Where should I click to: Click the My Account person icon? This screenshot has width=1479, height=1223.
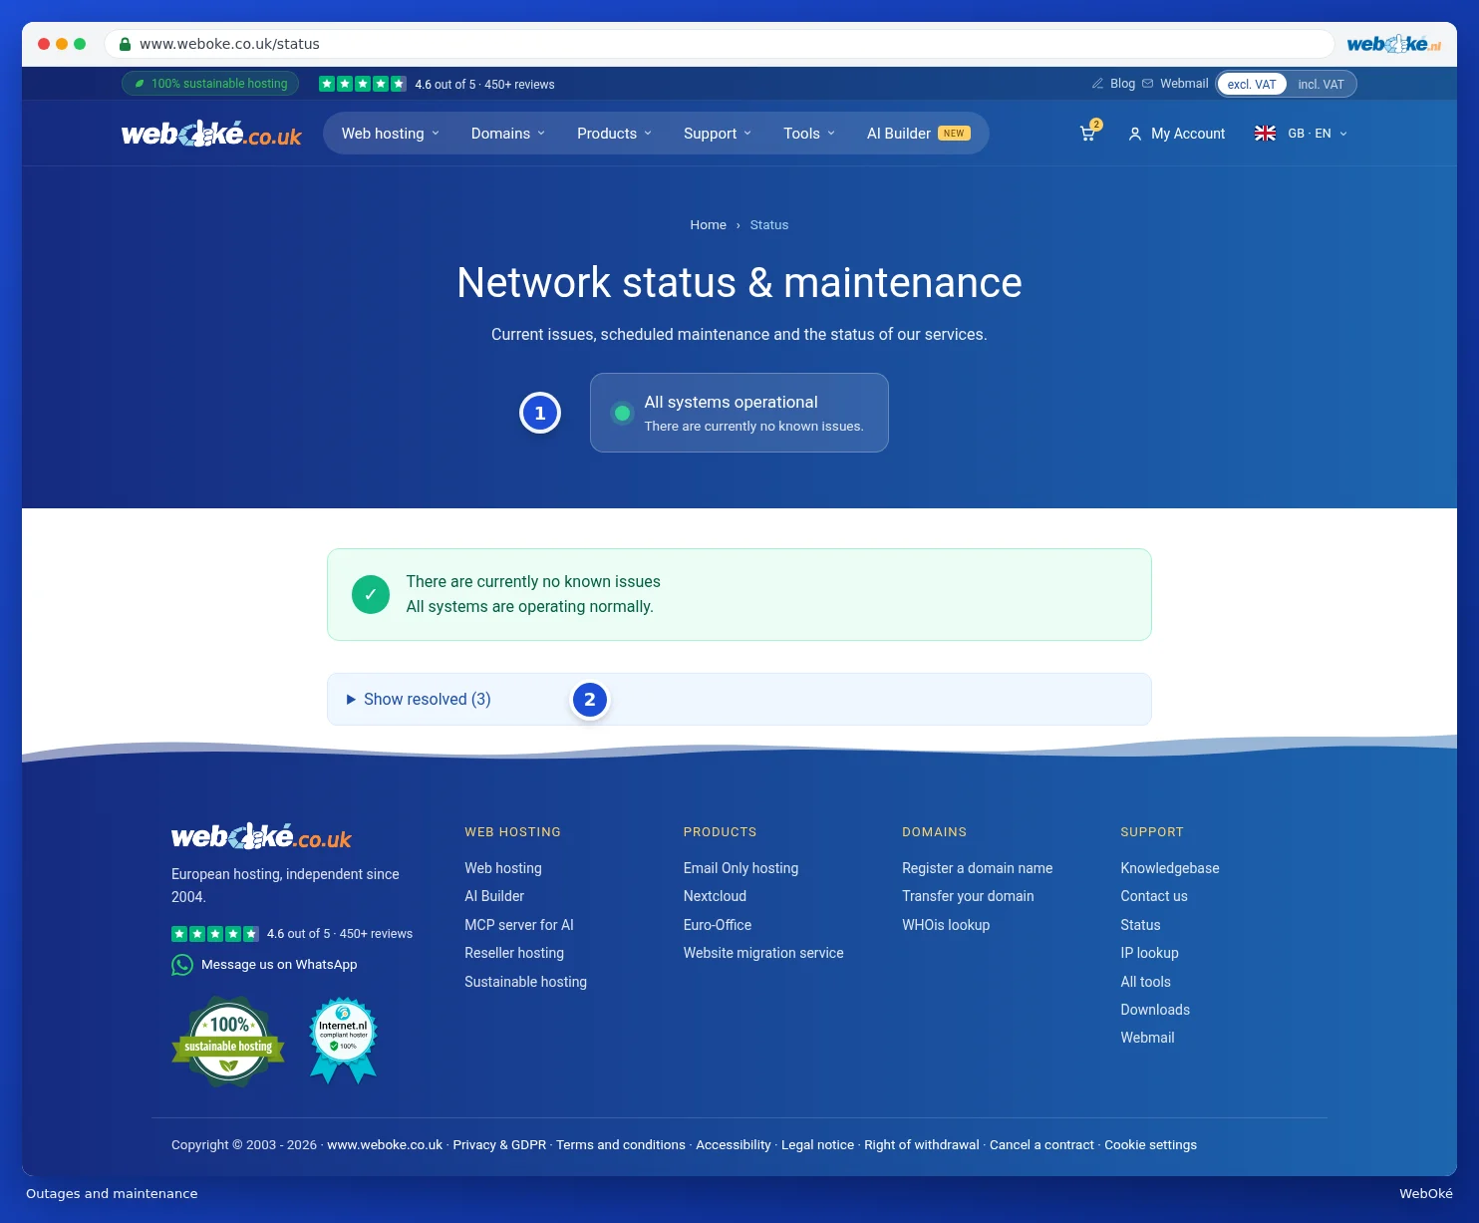(x=1134, y=134)
